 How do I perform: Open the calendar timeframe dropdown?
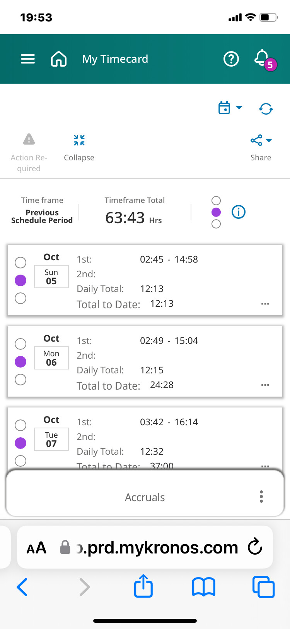click(x=230, y=108)
